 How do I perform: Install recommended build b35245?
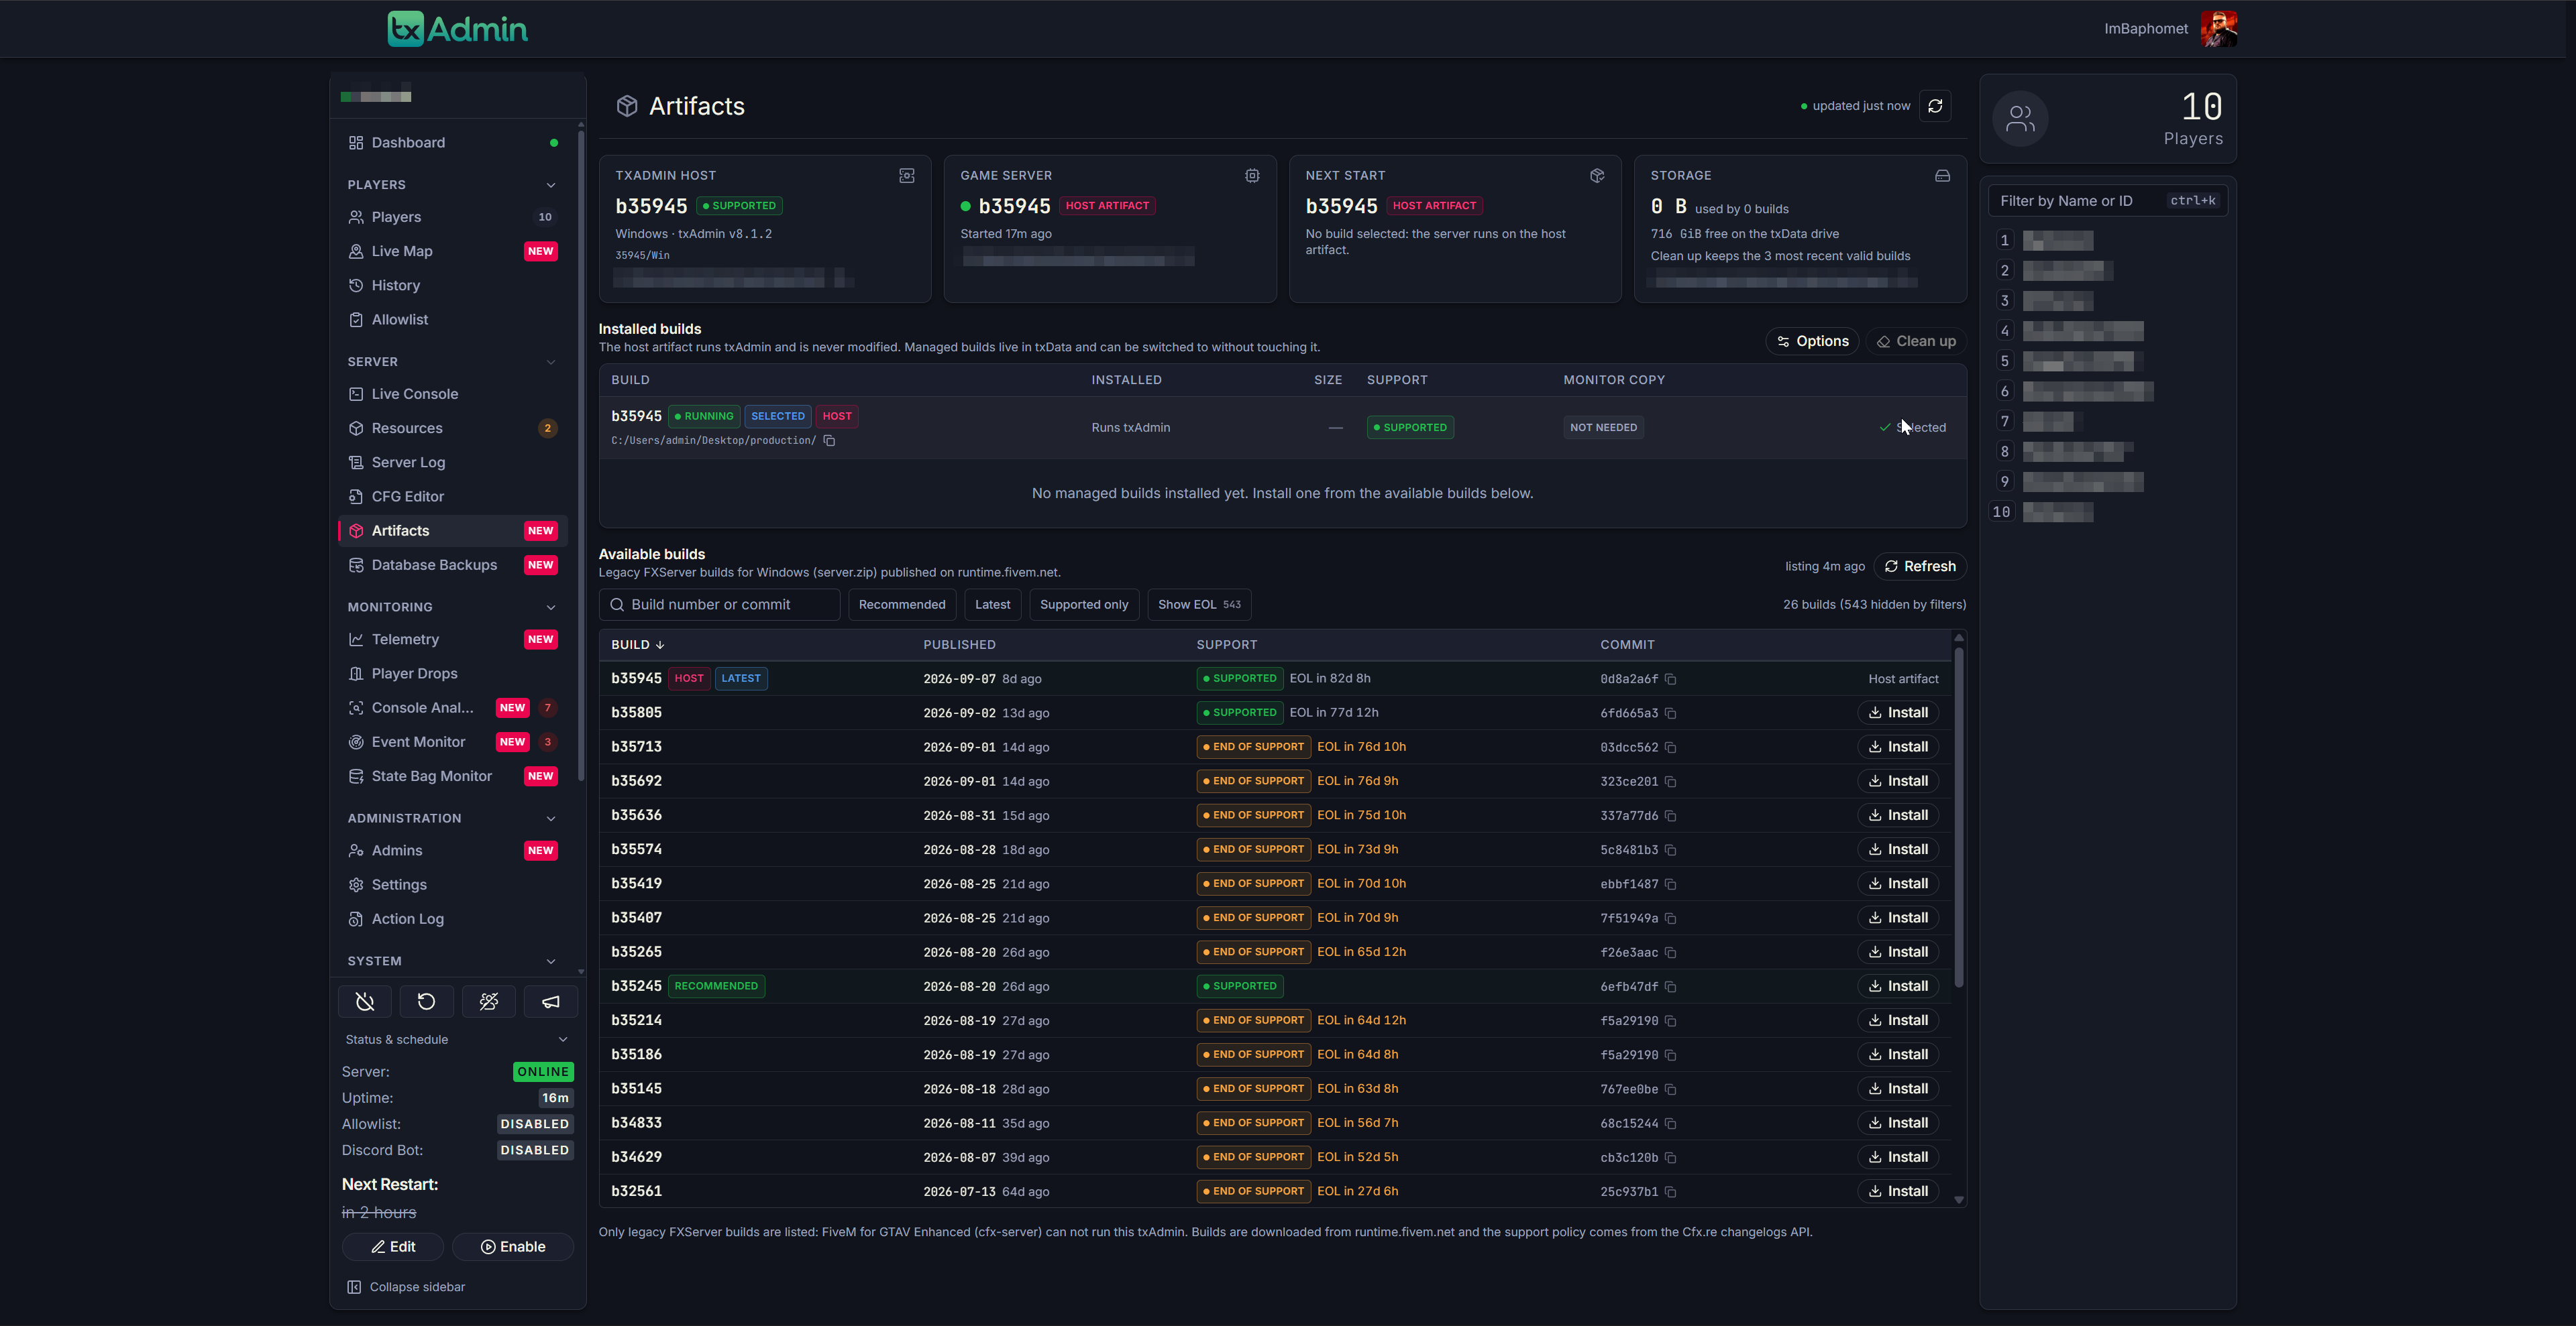(1898, 987)
